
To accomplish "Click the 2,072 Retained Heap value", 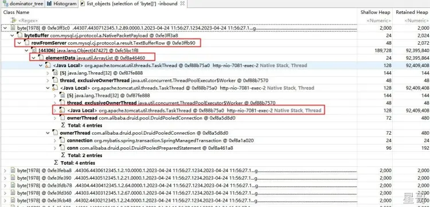I will coord(424,43).
